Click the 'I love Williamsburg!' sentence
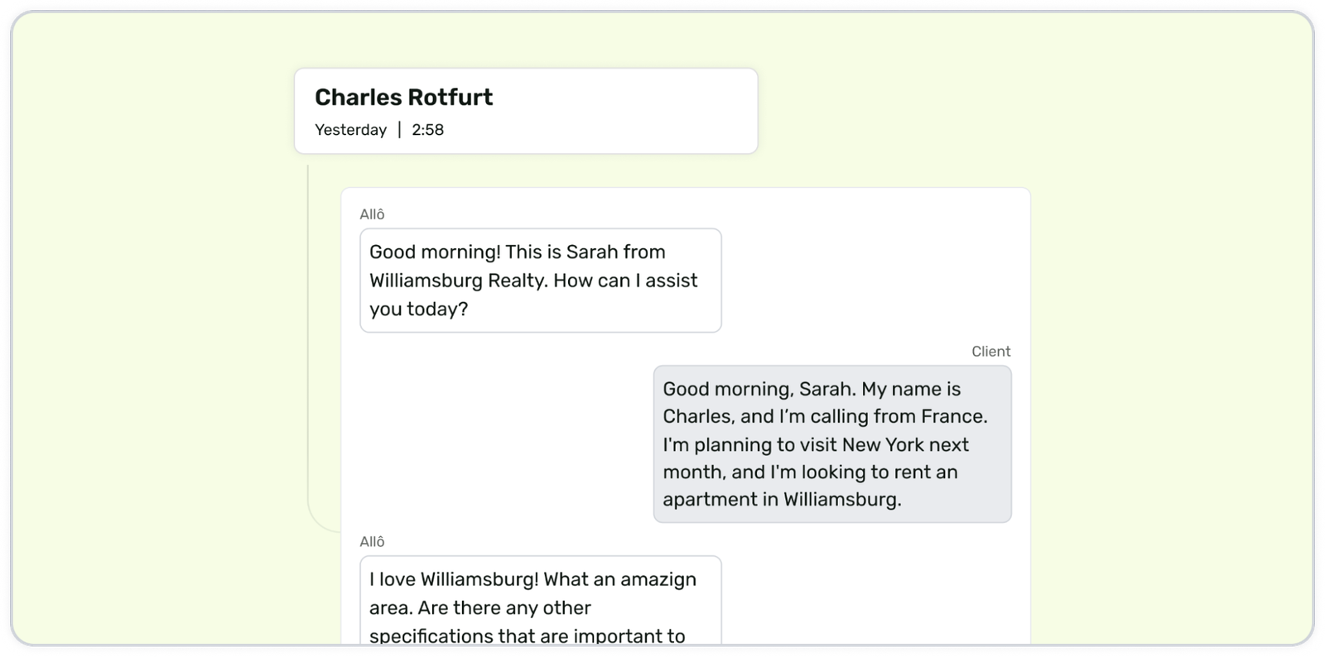 coord(454,579)
